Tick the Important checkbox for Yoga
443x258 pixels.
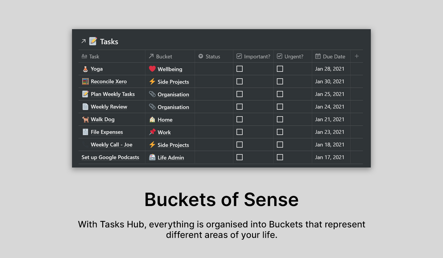click(239, 69)
